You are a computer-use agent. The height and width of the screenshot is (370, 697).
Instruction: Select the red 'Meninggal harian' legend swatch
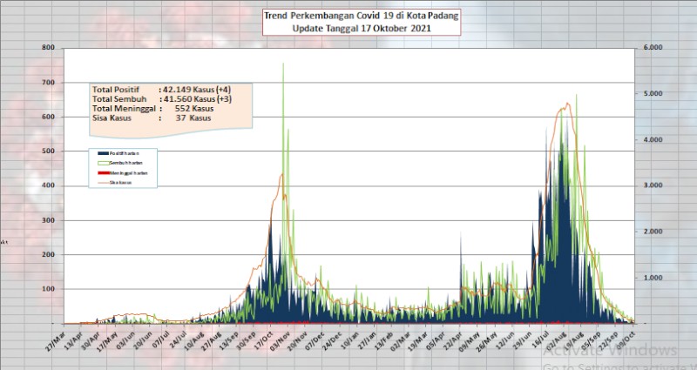tap(103, 172)
